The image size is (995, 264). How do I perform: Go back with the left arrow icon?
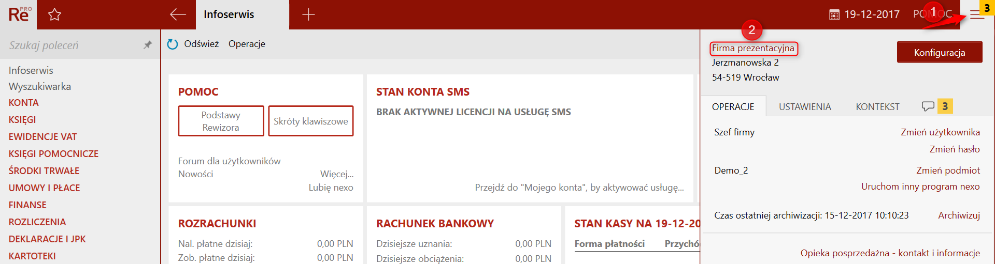[x=178, y=14]
